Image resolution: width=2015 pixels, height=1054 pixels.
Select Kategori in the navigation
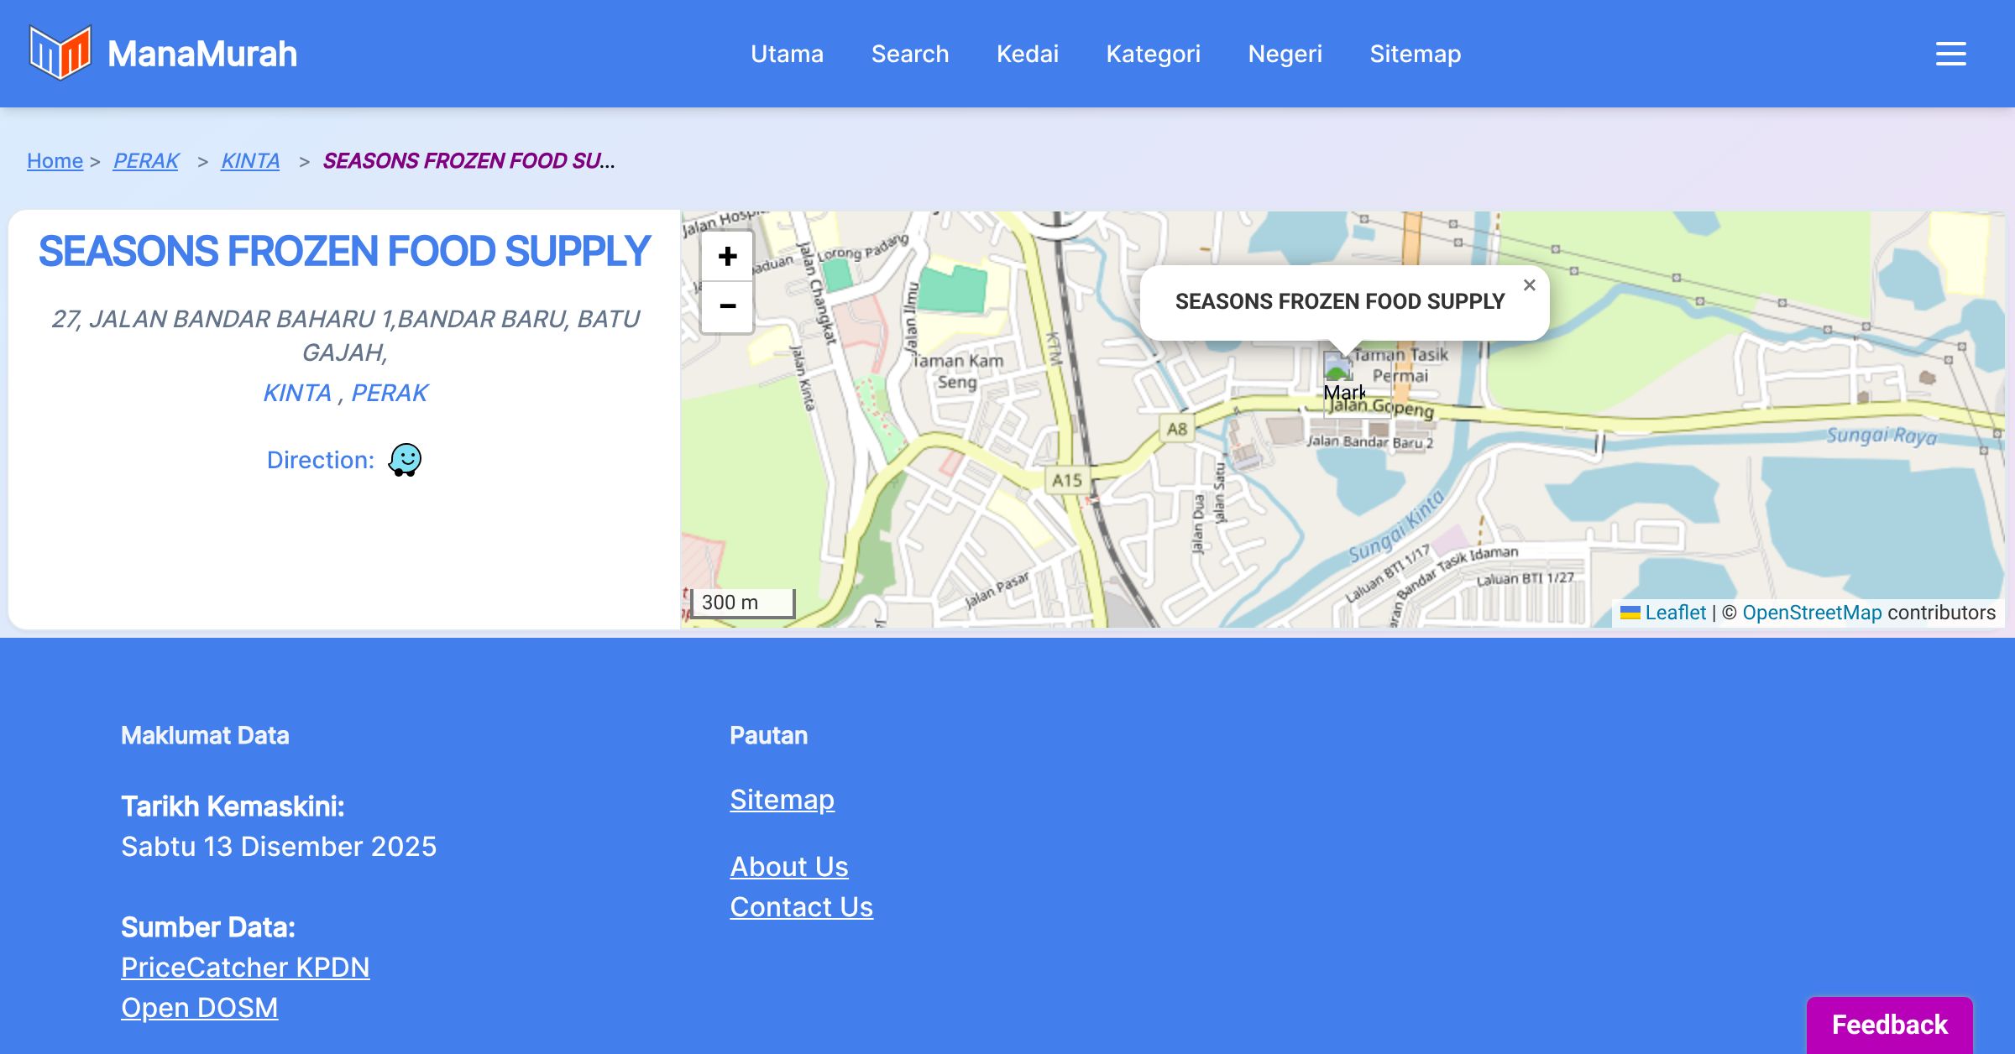coord(1153,54)
